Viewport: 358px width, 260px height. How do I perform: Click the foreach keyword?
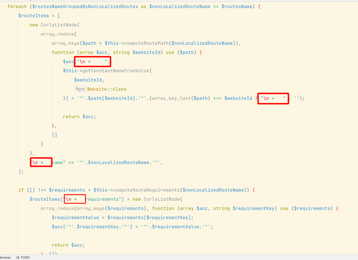coord(17,6)
